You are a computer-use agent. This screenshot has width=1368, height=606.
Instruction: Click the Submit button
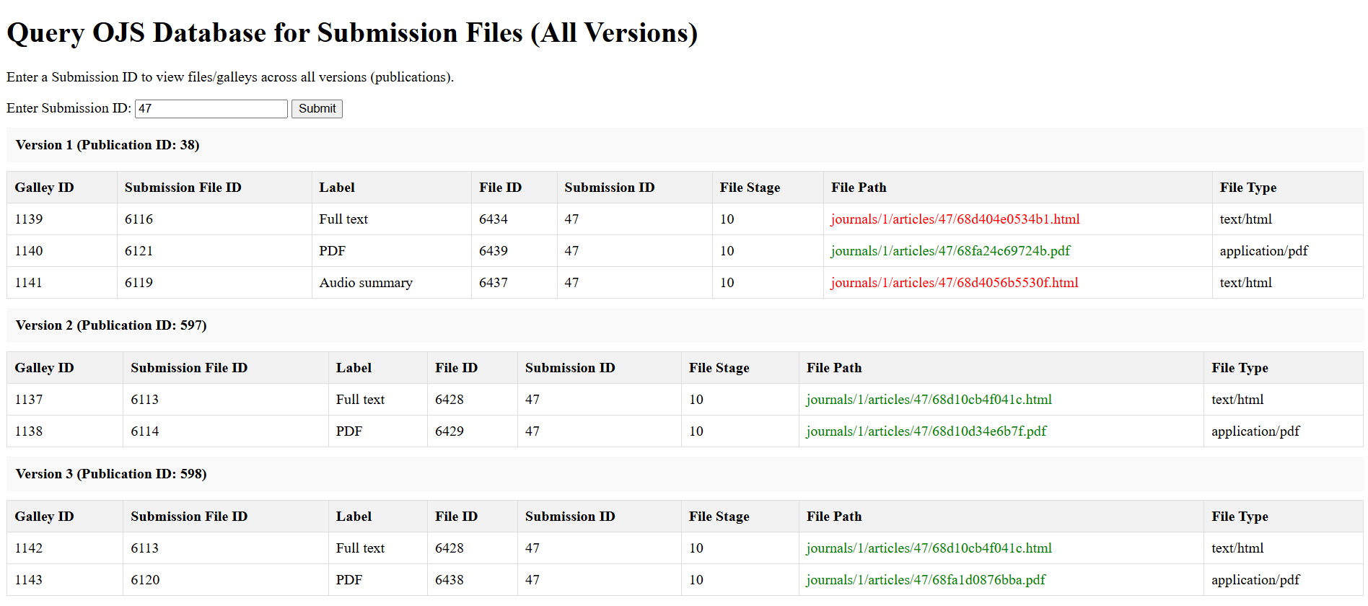click(317, 109)
